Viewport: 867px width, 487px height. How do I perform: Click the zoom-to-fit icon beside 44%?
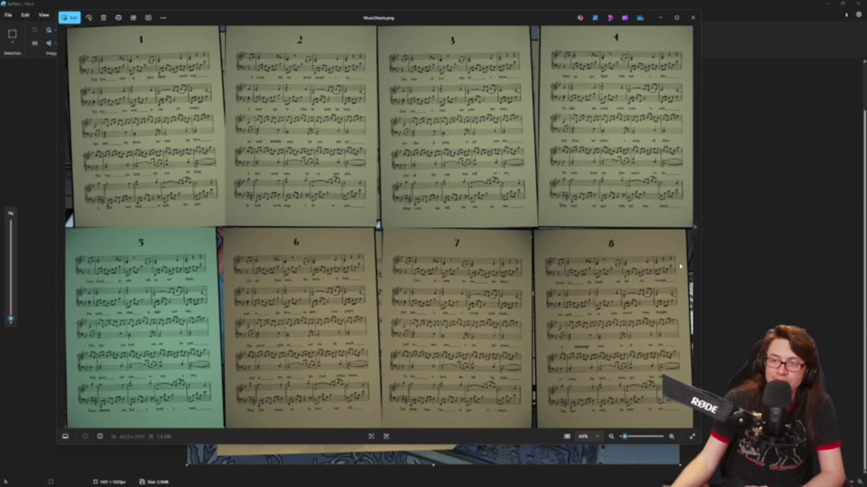click(567, 436)
